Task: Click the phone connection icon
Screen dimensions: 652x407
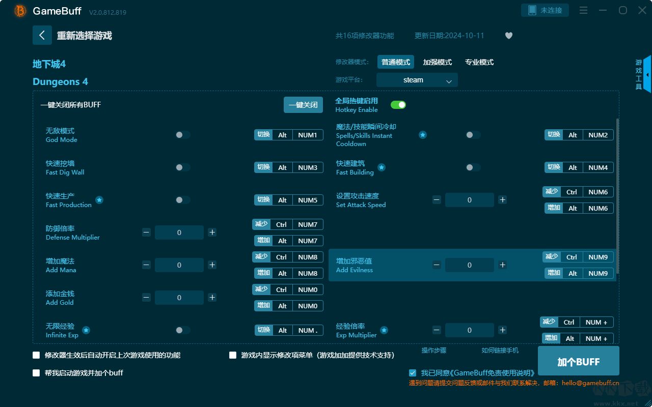Action: [x=532, y=10]
